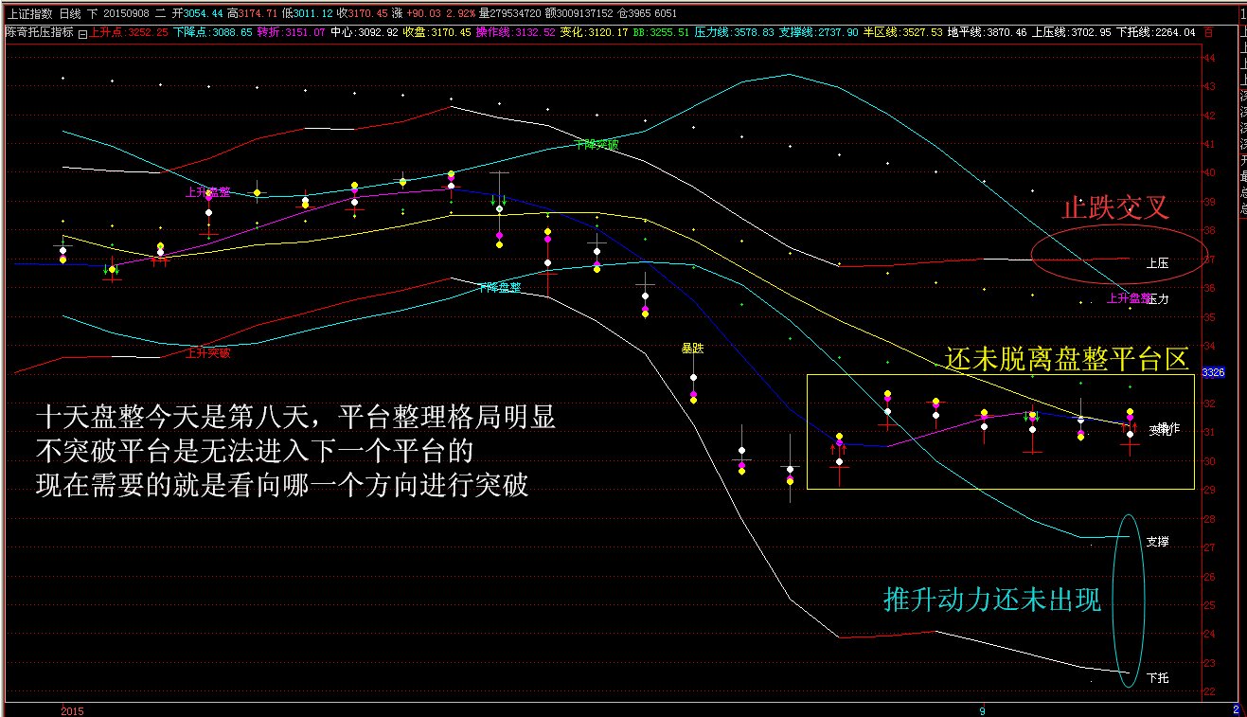
Task: Toggle the 上升盘整 chart label
Action: (x=205, y=190)
